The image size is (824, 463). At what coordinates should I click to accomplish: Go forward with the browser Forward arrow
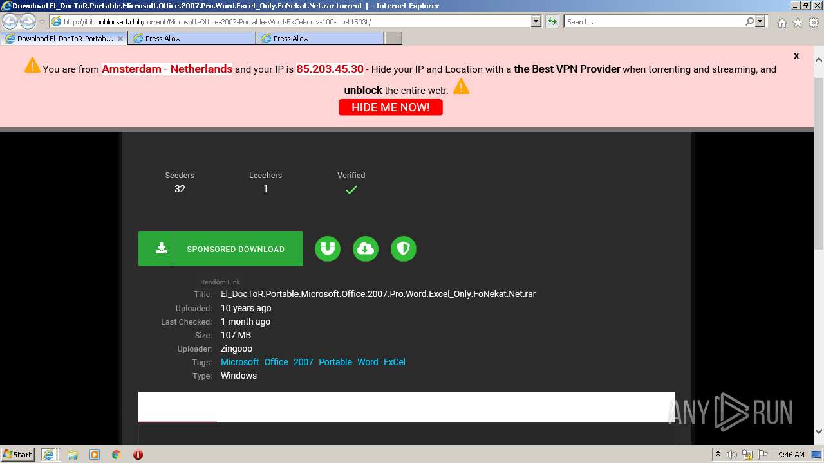click(x=28, y=21)
